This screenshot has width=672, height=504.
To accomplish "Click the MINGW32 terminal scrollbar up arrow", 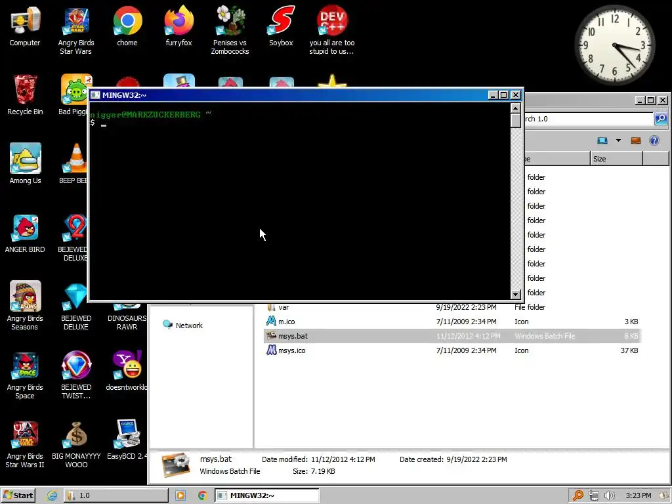I will 516,108.
